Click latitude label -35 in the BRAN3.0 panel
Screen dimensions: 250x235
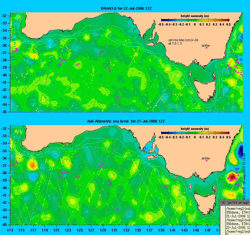pos(4,38)
